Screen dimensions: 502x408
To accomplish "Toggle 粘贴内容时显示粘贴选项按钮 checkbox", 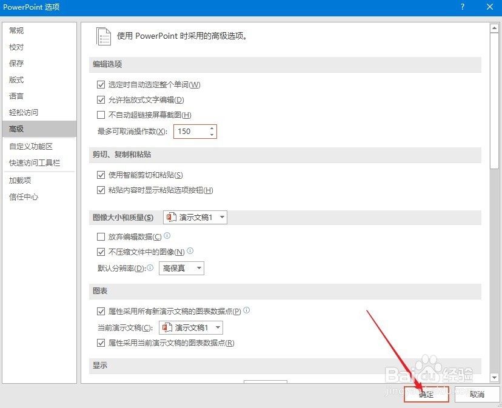I will click(101, 190).
